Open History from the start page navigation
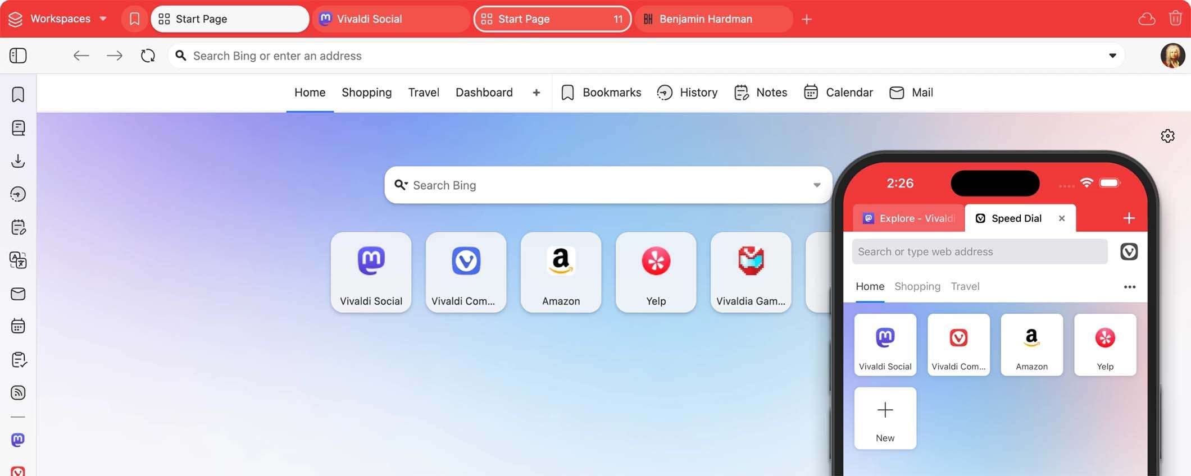This screenshot has height=476, width=1191. pos(688,93)
